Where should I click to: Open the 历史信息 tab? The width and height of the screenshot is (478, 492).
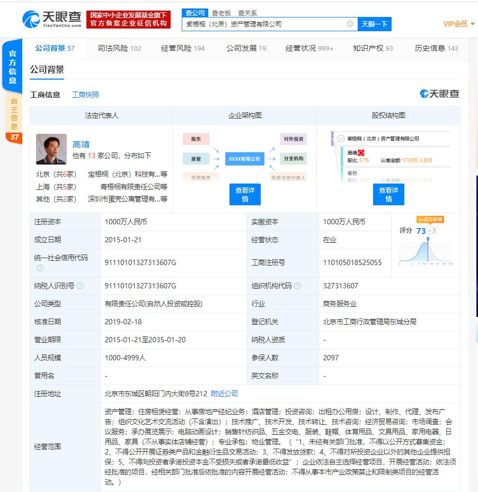(436, 48)
